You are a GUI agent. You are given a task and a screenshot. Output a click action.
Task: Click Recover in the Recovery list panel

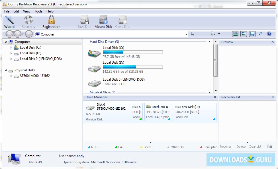[226, 147]
